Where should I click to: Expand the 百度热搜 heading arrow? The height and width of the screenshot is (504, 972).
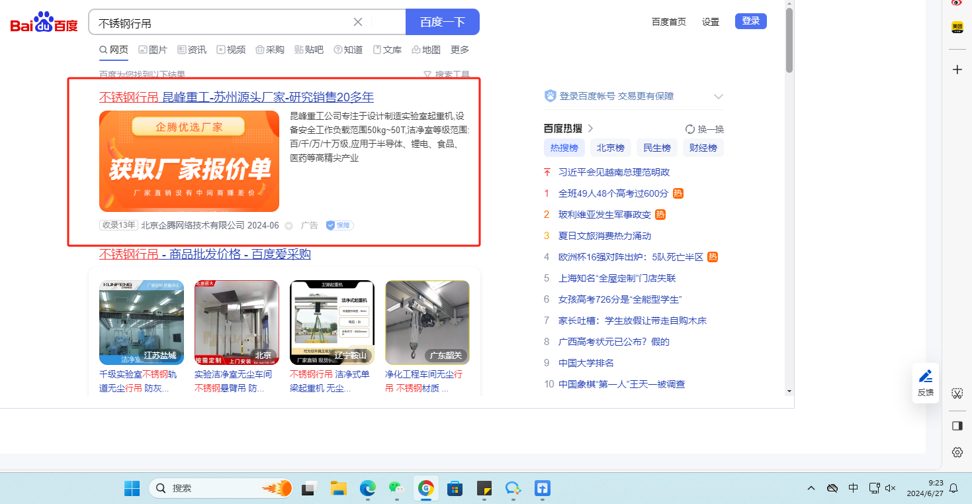591,128
